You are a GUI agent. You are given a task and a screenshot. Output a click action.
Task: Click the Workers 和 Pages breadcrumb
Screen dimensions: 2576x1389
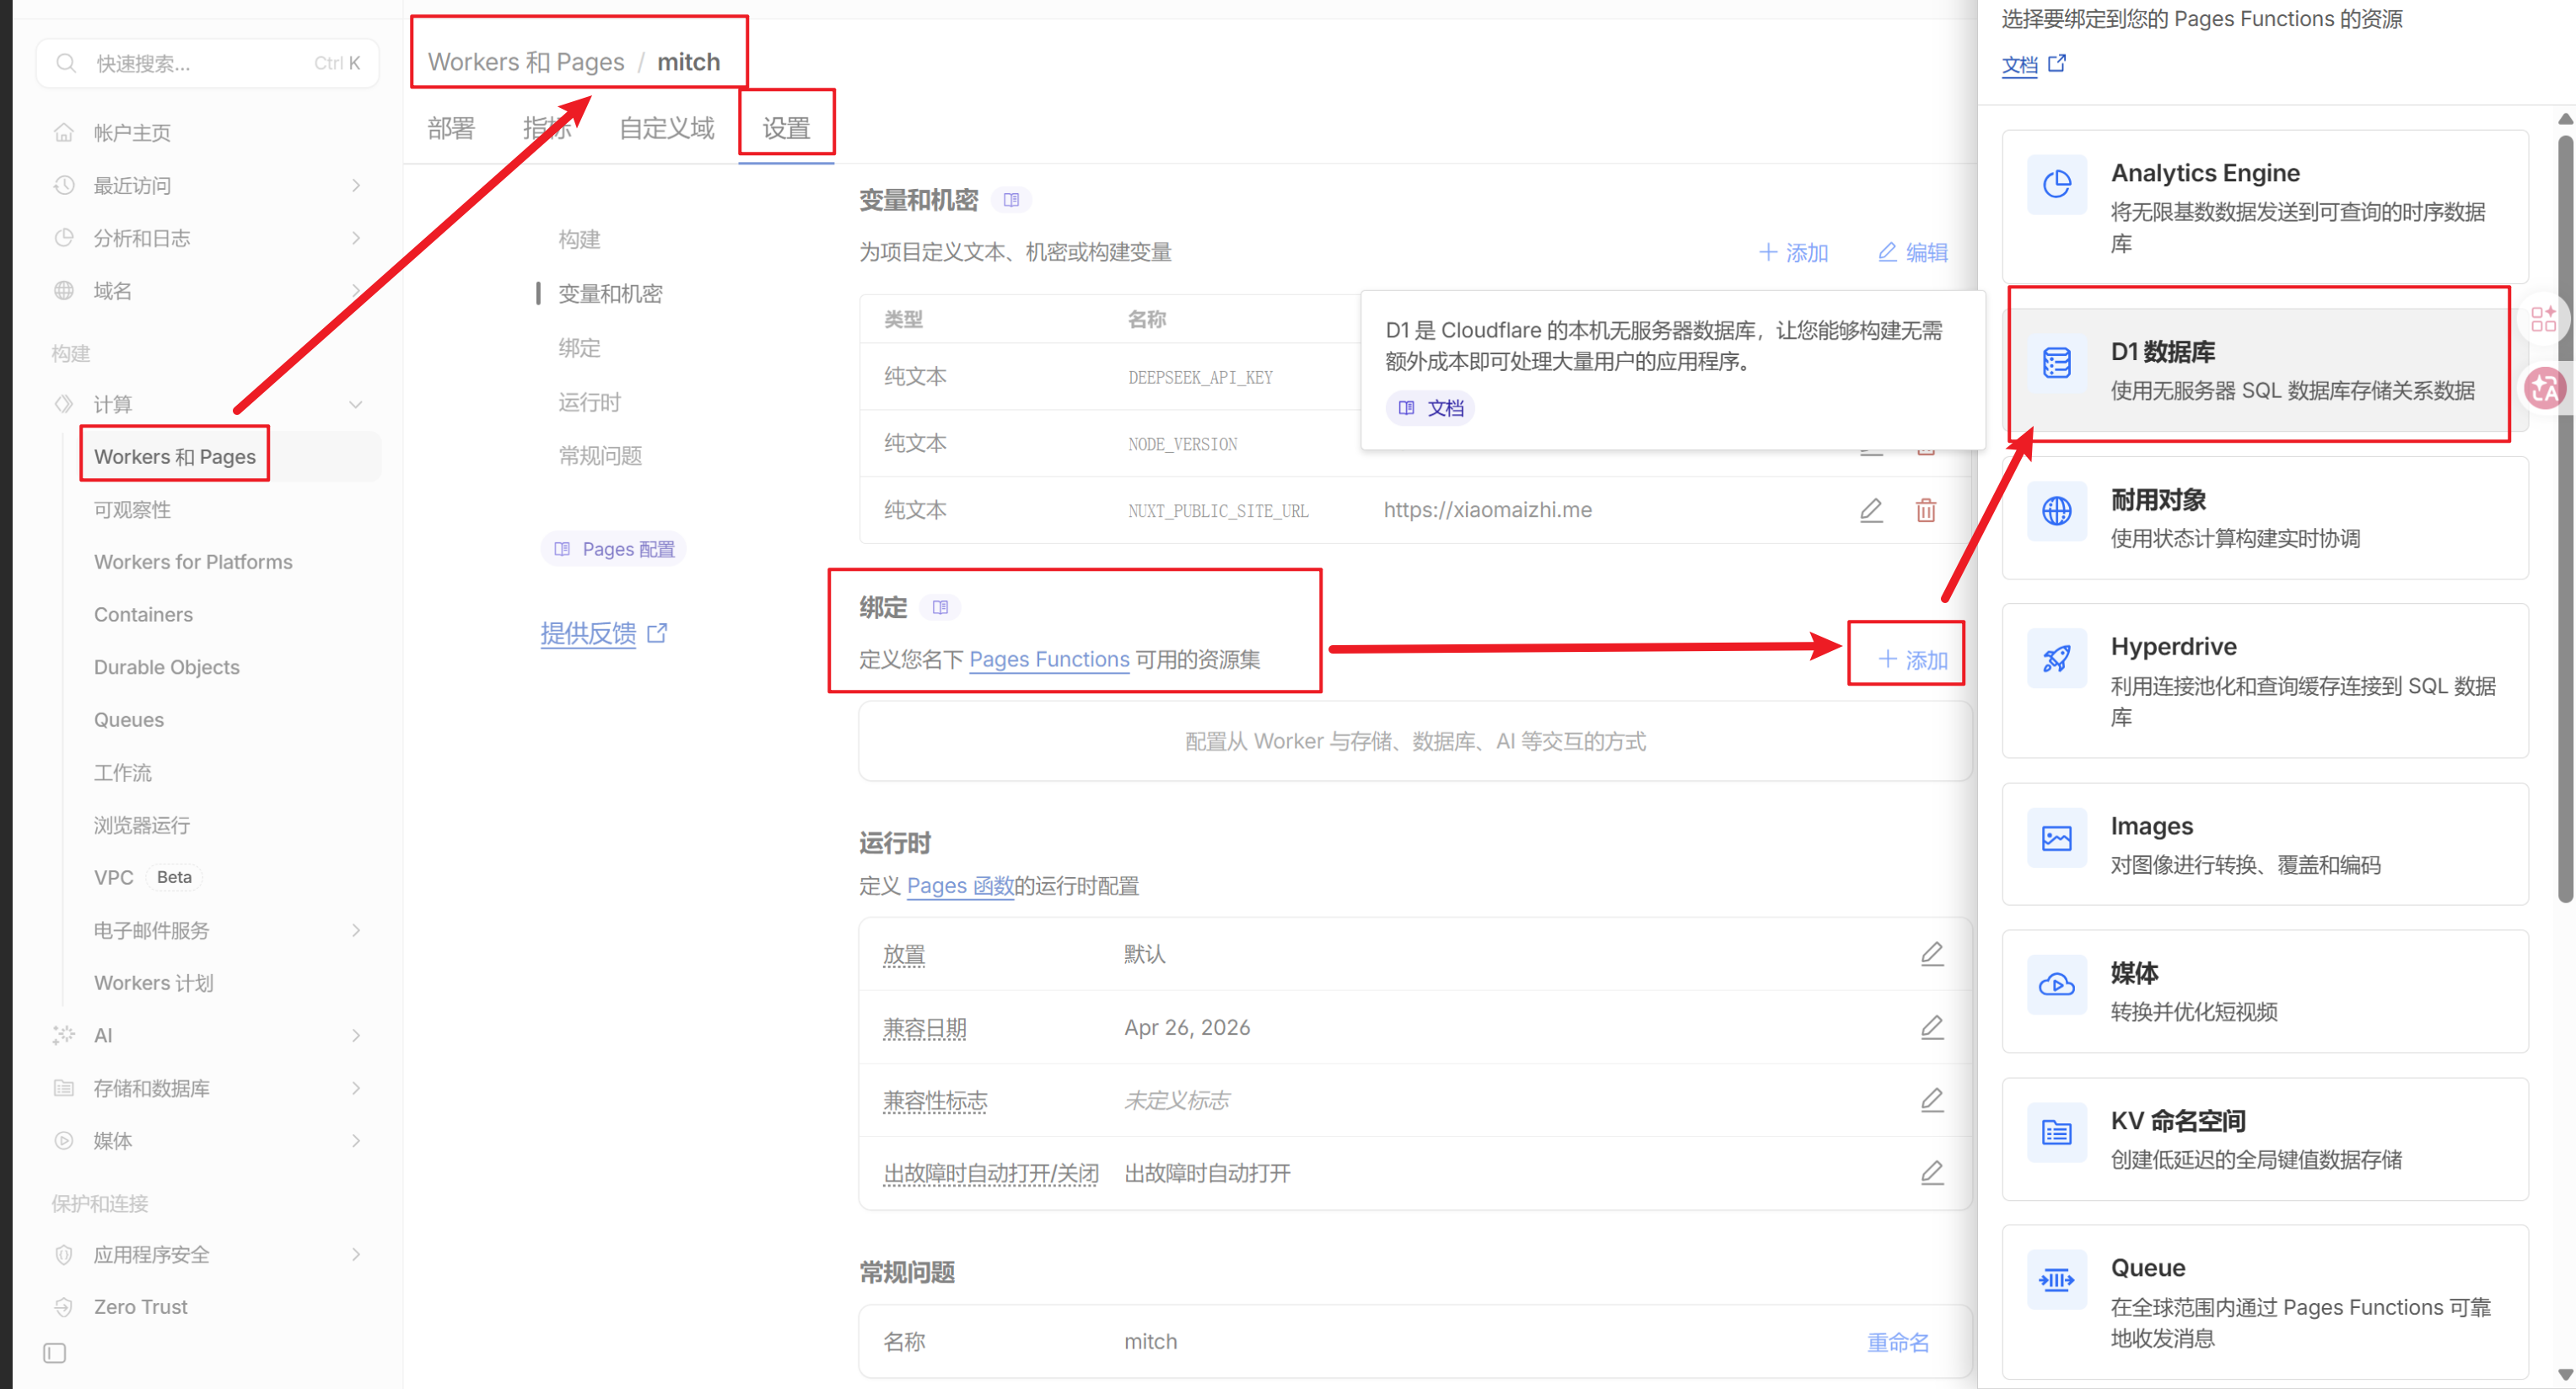[526, 62]
